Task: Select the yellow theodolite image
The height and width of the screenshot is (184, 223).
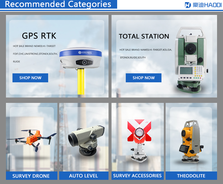Action: tap(191, 141)
